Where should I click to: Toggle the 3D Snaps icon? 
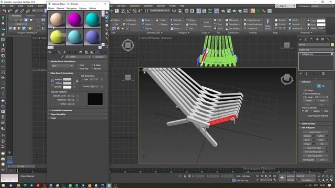pos(124,10)
